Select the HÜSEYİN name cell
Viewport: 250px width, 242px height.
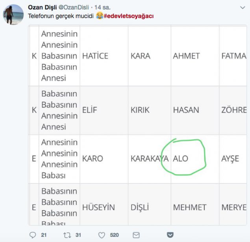pos(98,207)
